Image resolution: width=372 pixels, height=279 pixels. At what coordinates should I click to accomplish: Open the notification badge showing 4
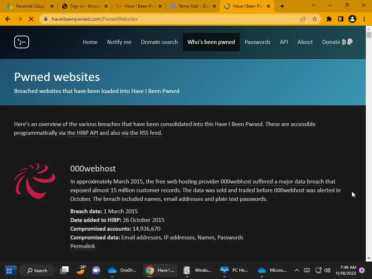tap(362, 270)
